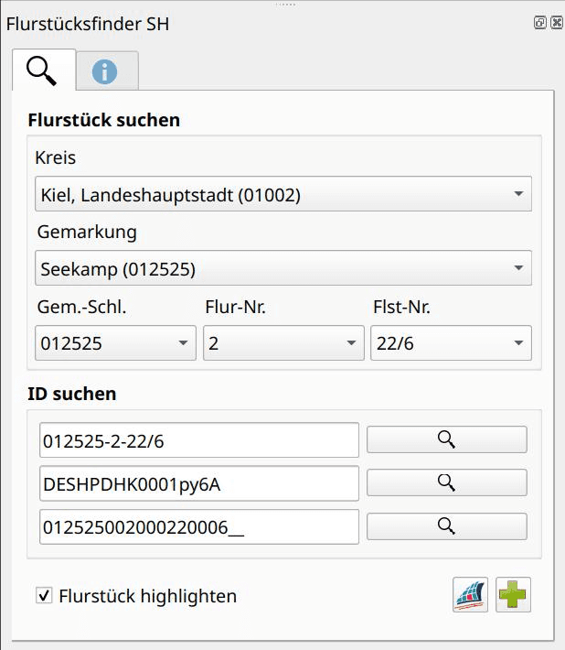
Task: Undock the Flurstücksfinder panel with float icon
Action: [539, 23]
